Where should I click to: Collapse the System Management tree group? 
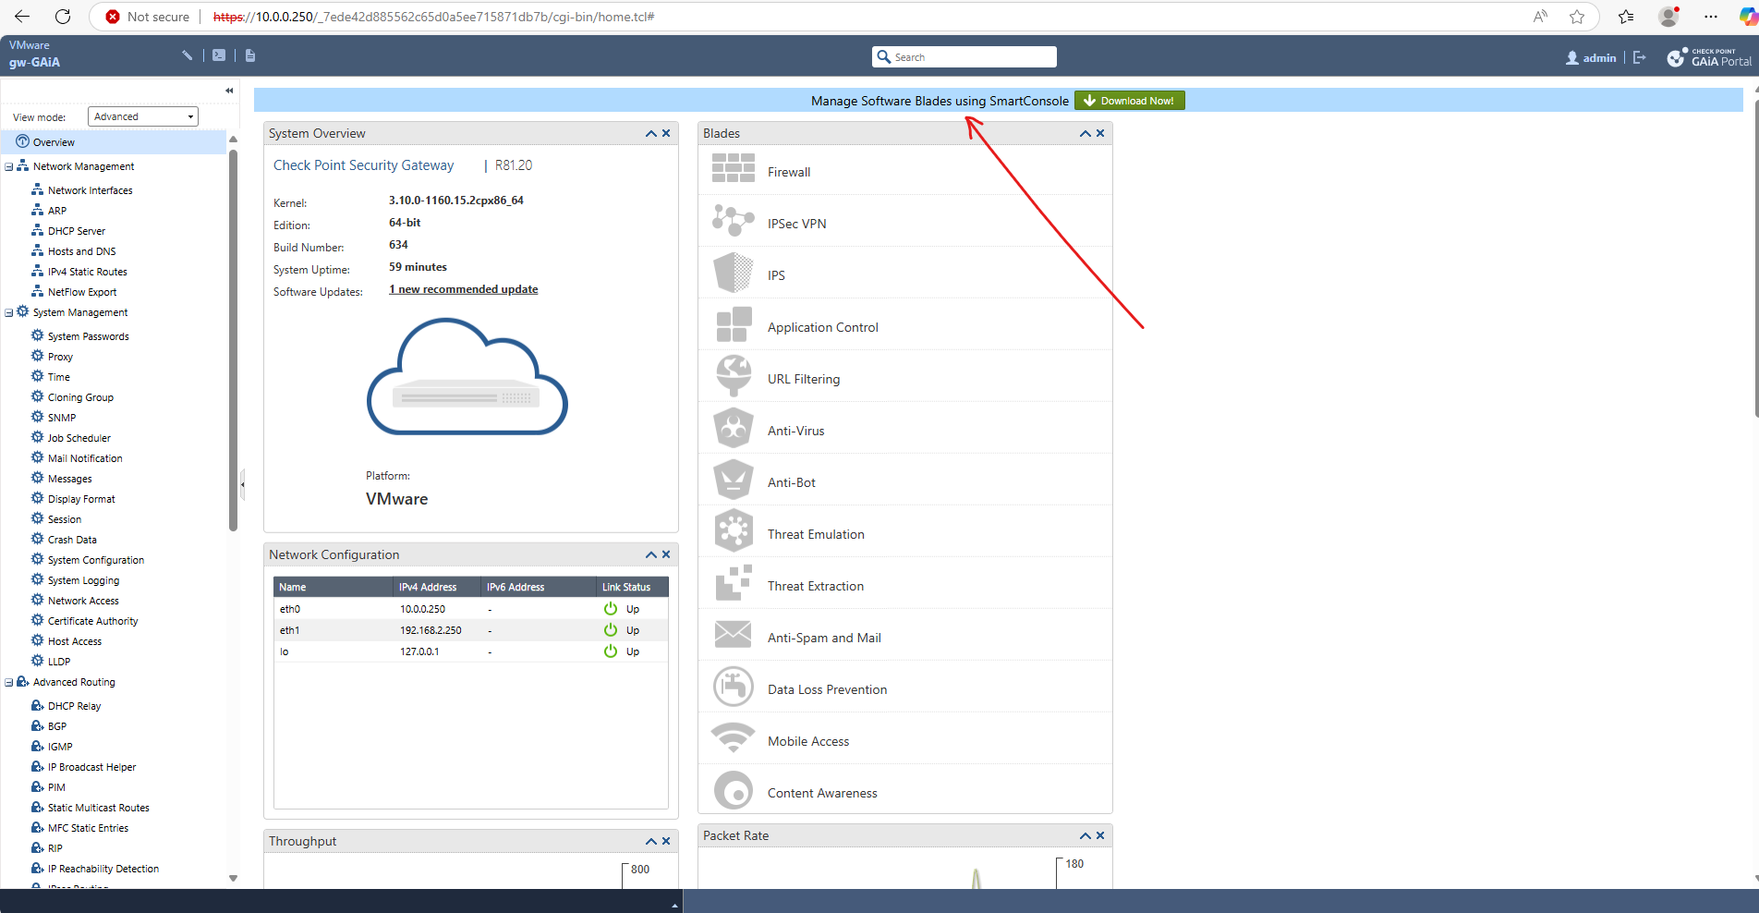[x=9, y=313]
